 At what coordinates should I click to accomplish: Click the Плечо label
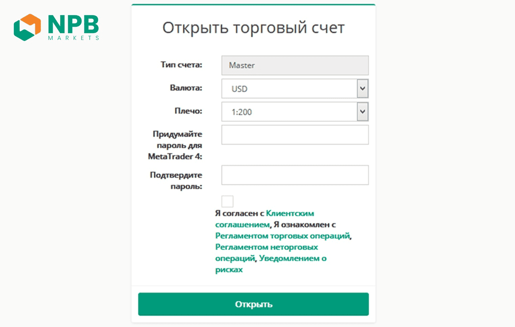pos(189,111)
